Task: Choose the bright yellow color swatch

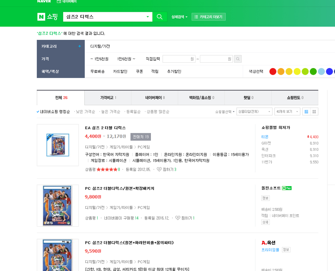Action: pos(297,71)
